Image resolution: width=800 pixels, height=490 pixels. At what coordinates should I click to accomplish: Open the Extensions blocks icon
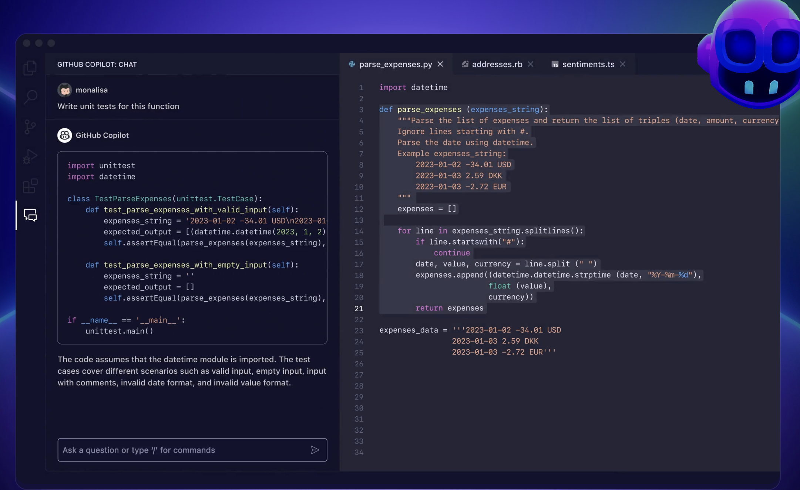(30, 186)
